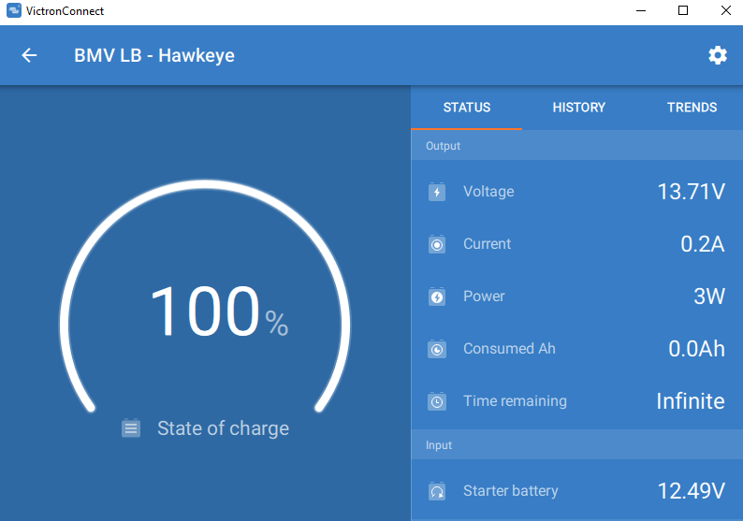Screen dimensions: 743x521
Task: Click the Current row icon
Action: pos(437,244)
